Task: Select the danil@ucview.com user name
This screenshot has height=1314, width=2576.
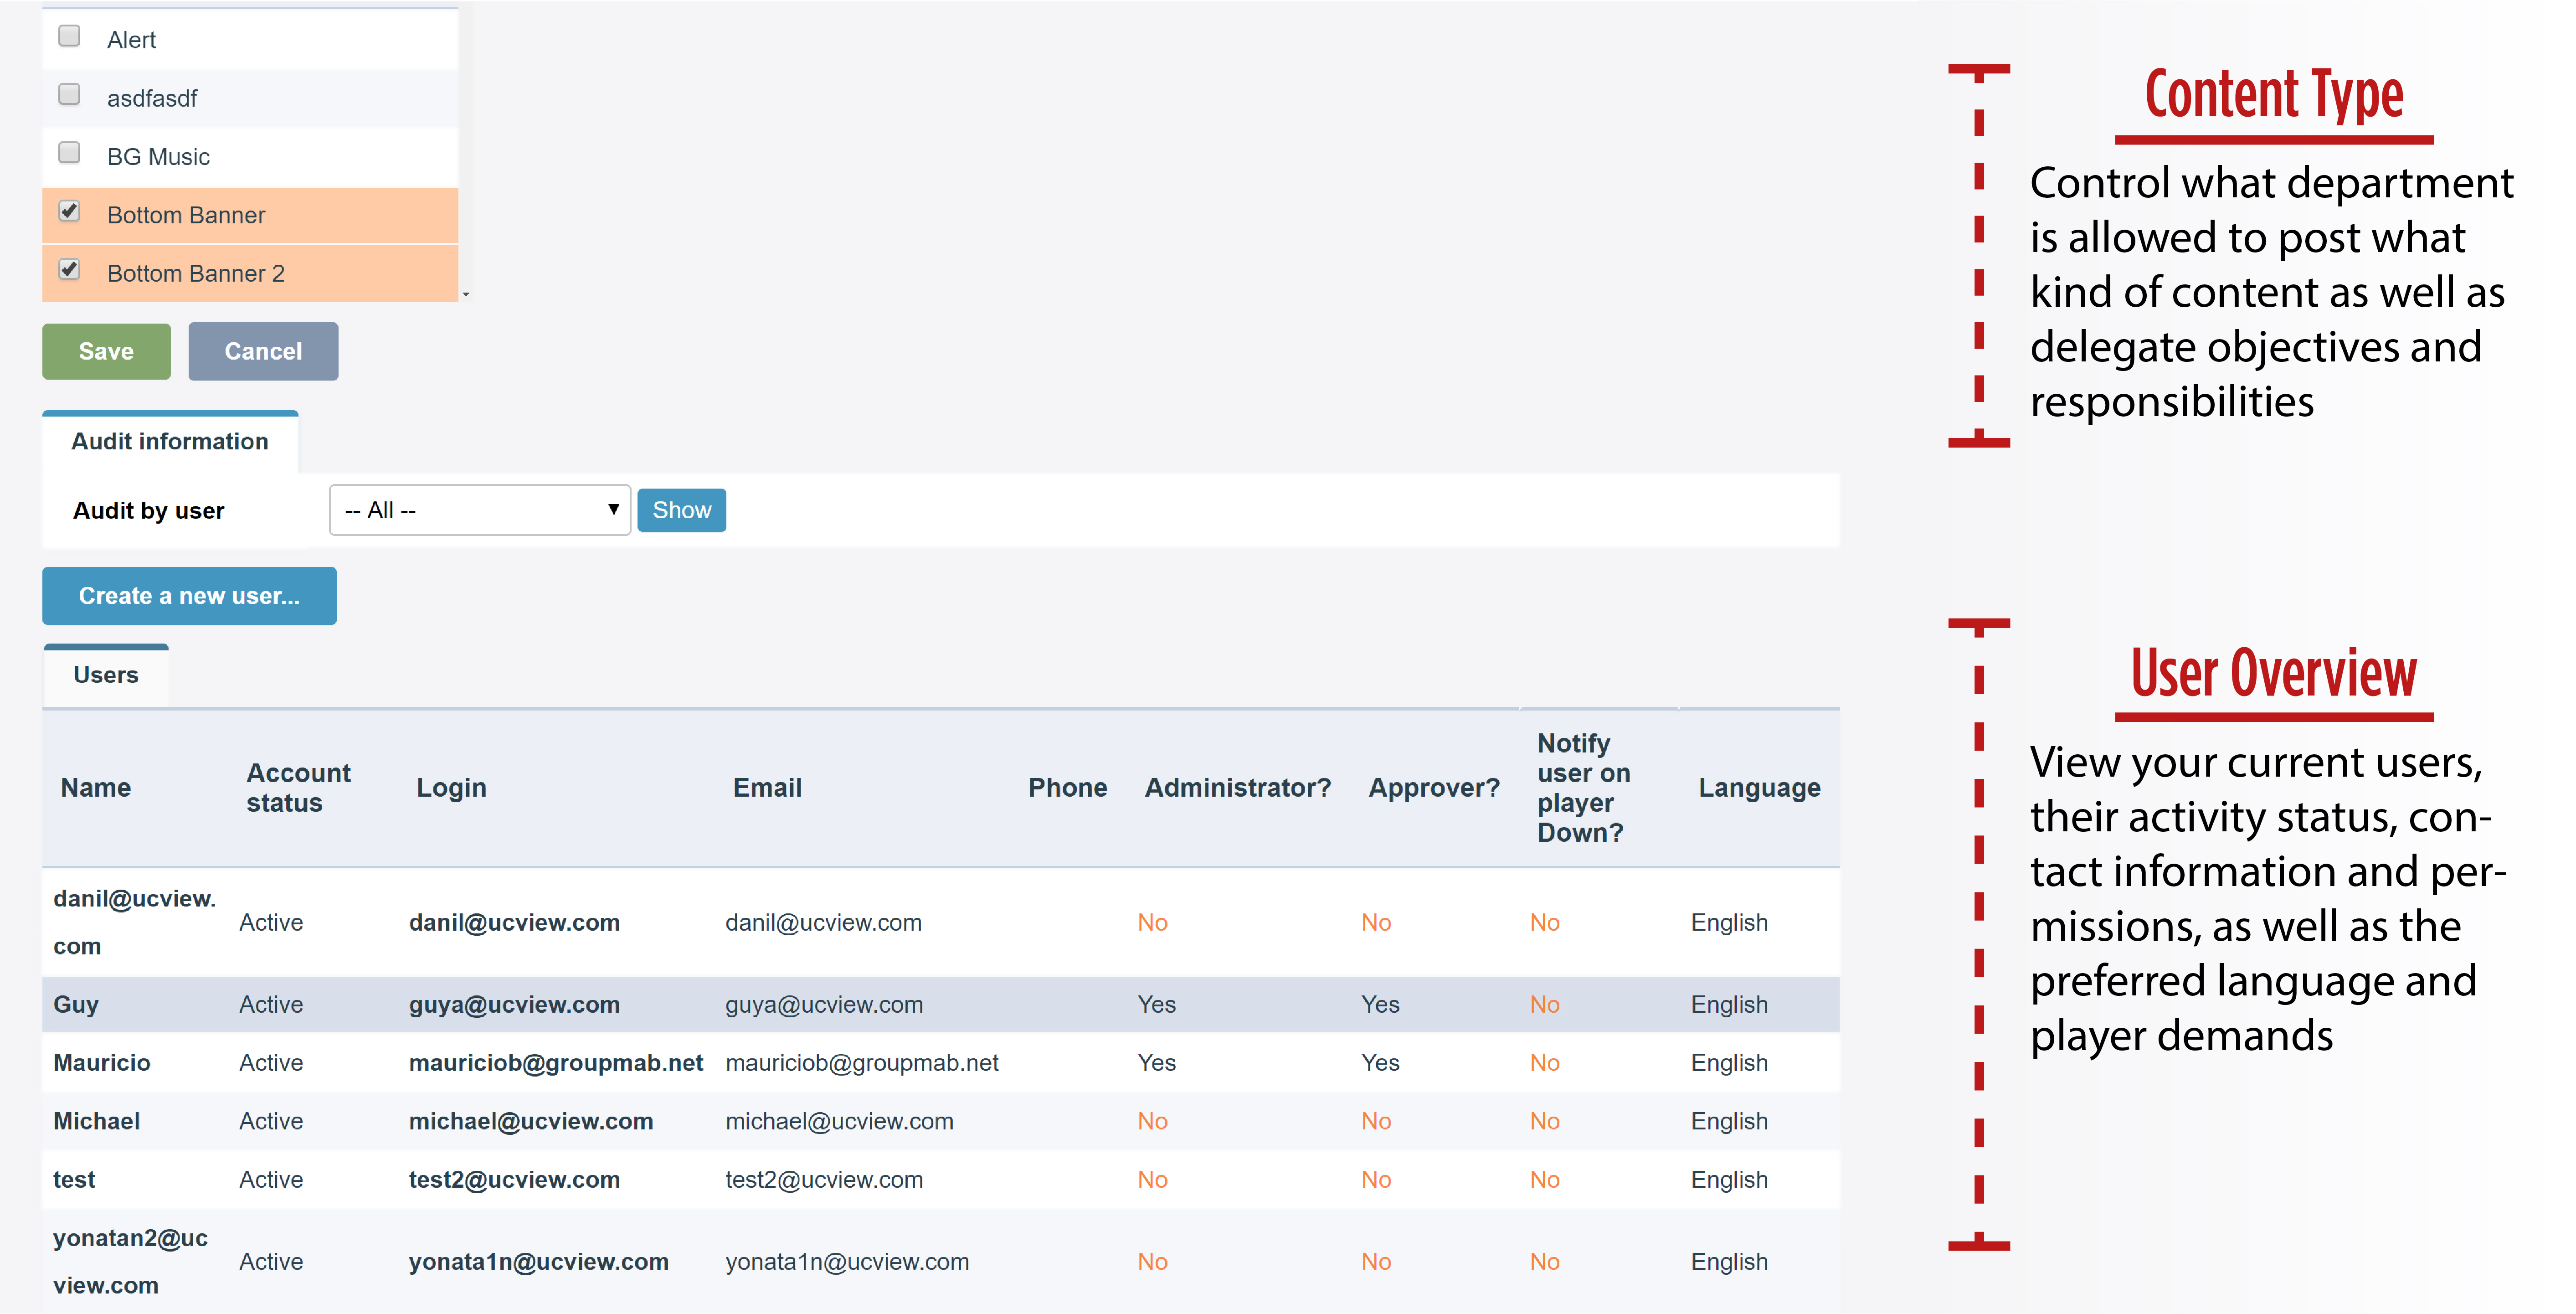Action: click(134, 922)
